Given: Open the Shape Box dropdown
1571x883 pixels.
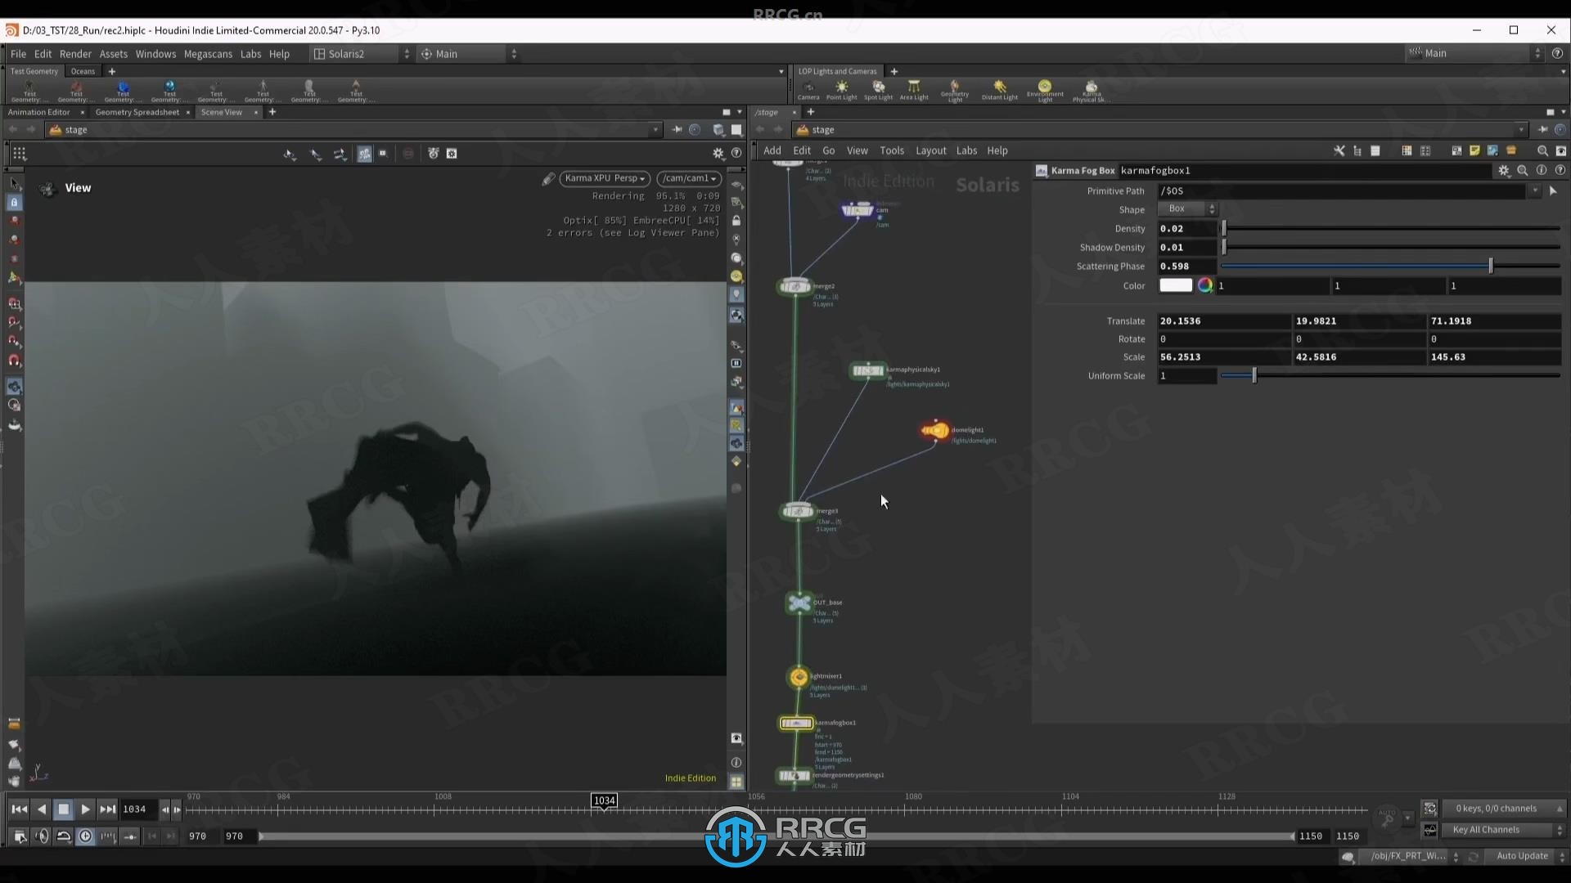Looking at the screenshot, I should pyautogui.click(x=1187, y=209).
